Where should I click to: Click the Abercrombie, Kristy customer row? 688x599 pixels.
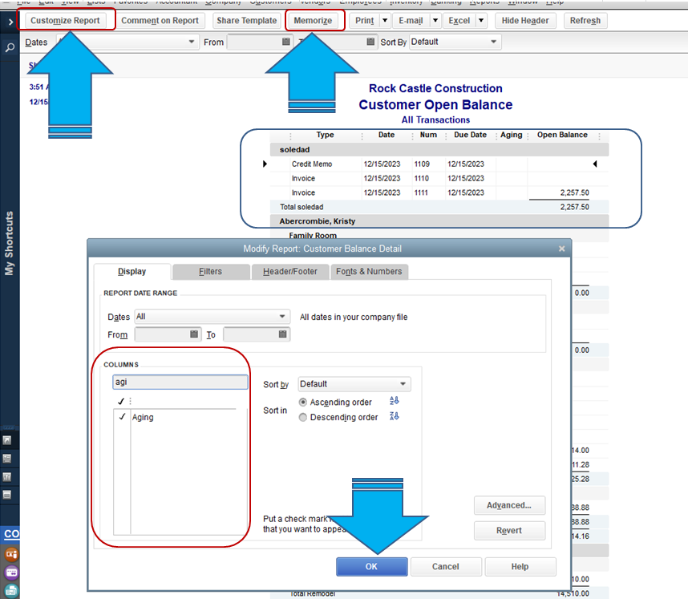pyautogui.click(x=439, y=221)
